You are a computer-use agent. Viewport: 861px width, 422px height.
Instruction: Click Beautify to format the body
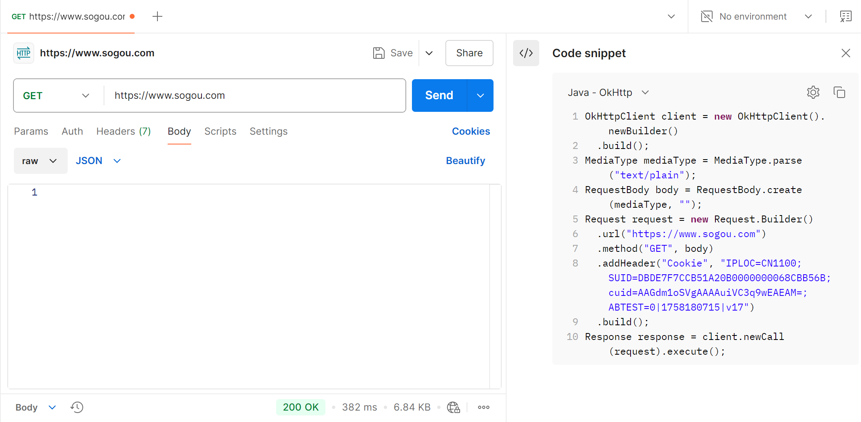click(x=465, y=161)
